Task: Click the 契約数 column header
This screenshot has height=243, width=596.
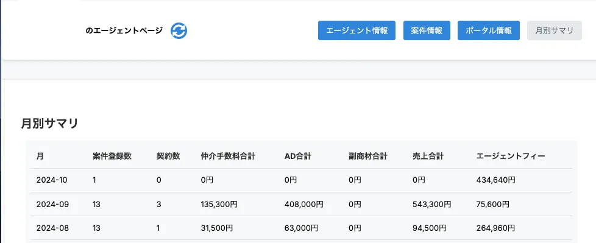Action: click(x=168, y=156)
